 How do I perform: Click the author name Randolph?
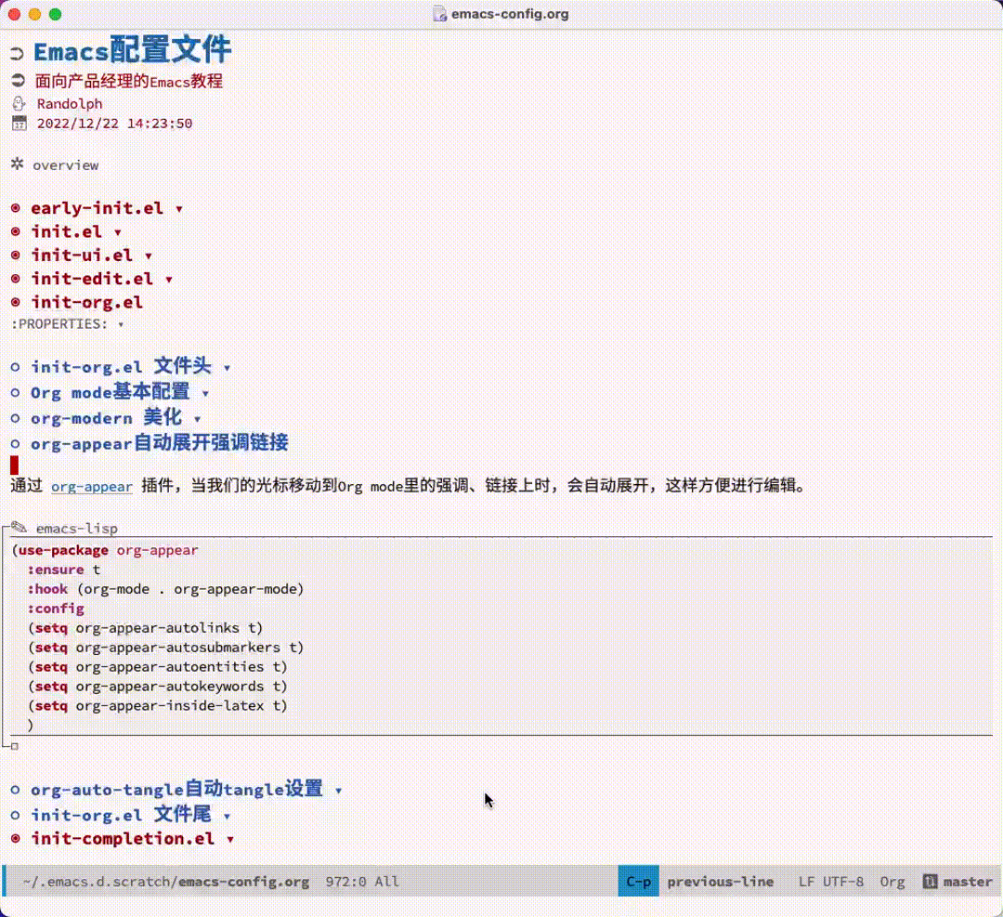[x=69, y=104]
